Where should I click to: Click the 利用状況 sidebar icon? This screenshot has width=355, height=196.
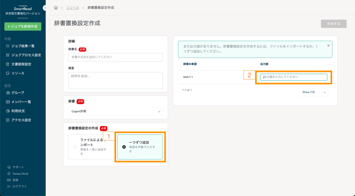click(x=8, y=111)
